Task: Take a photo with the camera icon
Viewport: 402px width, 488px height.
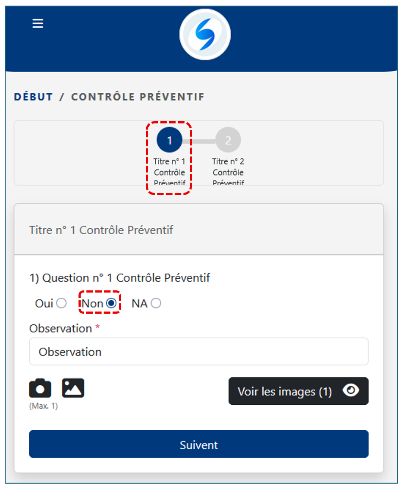Action: (x=40, y=388)
